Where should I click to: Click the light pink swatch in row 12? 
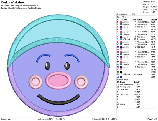(x=121, y=50)
